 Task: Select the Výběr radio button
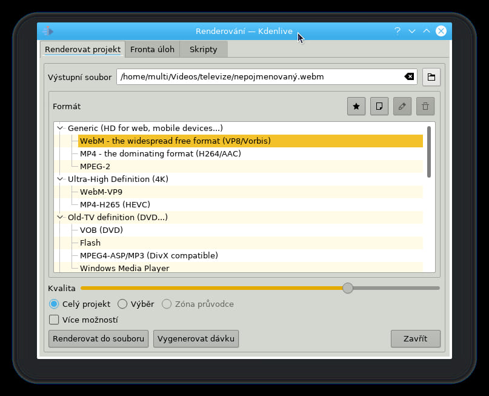point(122,304)
